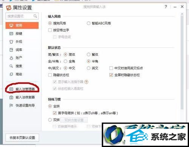Image resolution: width=189 pixels, height=147 pixels.
Task: Toggle 状态栏嵌入语言栏 checkbox
Action: [x=54, y=89]
